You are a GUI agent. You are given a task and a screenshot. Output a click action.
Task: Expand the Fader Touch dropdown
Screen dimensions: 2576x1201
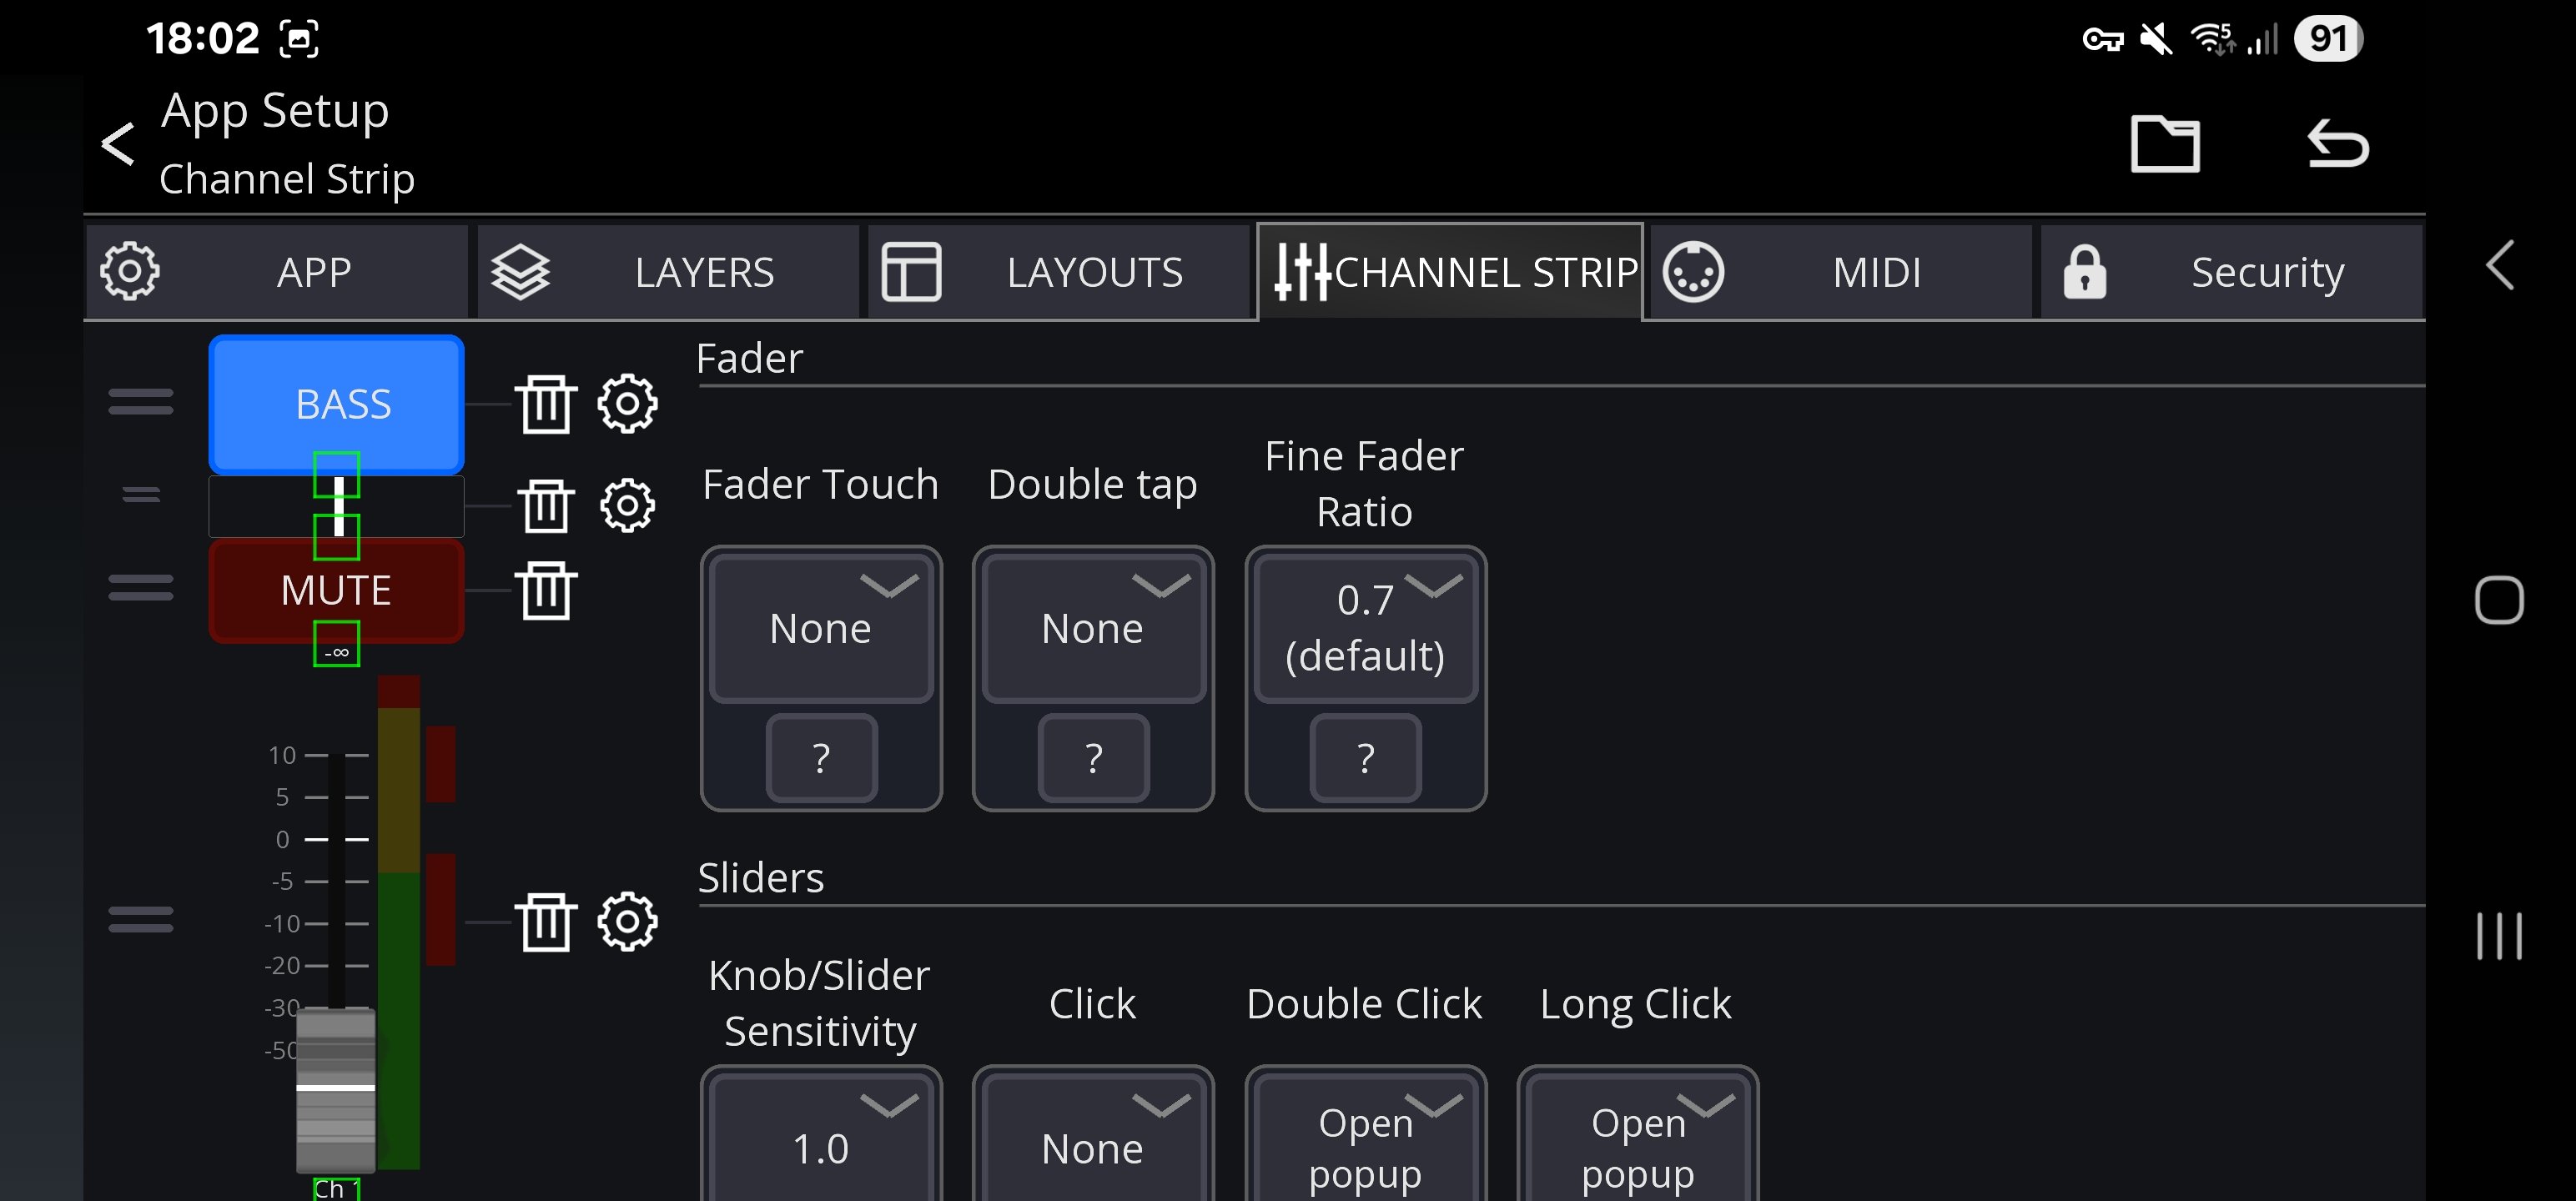[x=820, y=627]
